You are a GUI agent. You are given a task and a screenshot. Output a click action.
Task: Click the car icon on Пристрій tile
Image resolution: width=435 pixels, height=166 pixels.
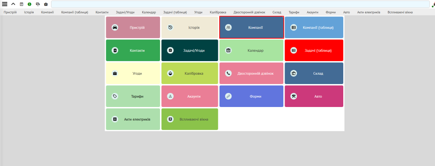pos(115,28)
